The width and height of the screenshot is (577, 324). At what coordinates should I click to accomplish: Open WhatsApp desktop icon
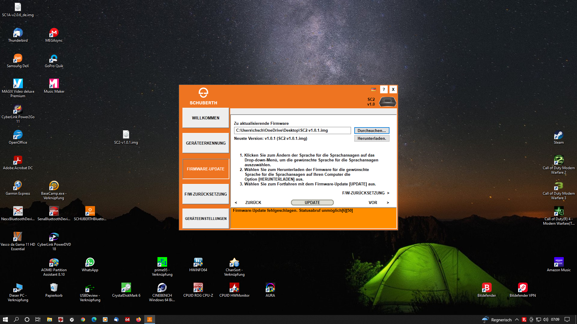click(x=90, y=265)
